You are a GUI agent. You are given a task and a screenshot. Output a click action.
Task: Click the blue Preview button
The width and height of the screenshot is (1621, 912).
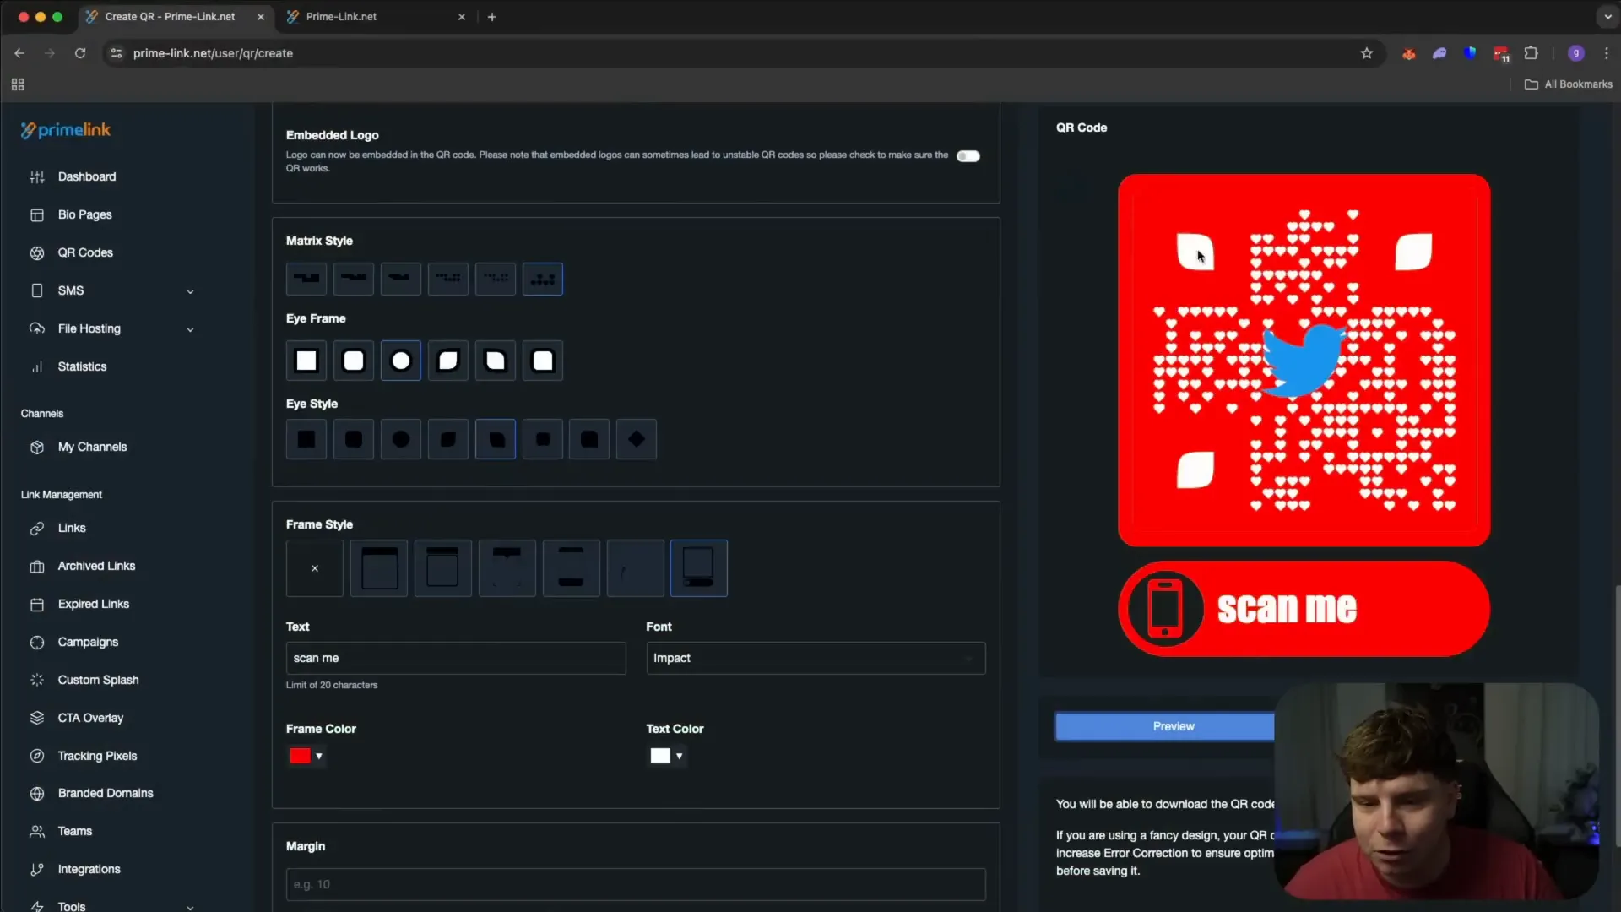coord(1165,726)
